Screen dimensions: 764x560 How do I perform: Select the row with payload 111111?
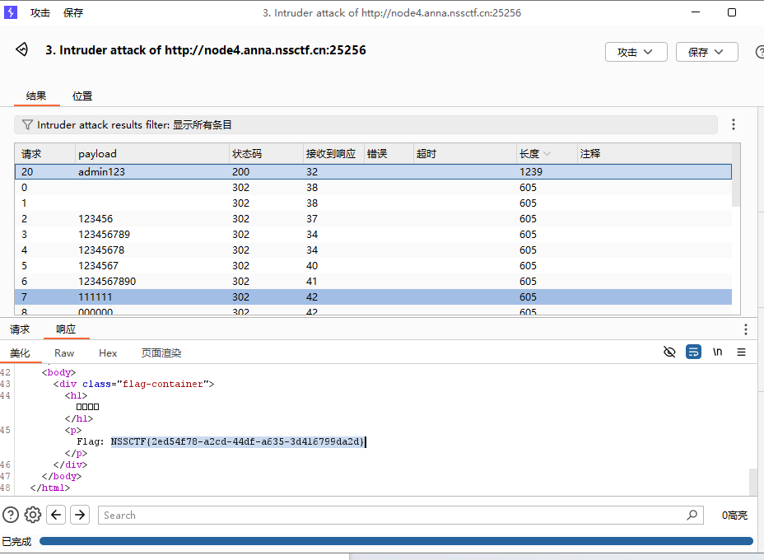373,296
